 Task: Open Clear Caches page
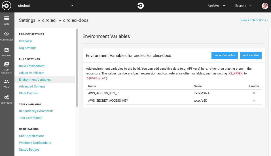[28, 93]
